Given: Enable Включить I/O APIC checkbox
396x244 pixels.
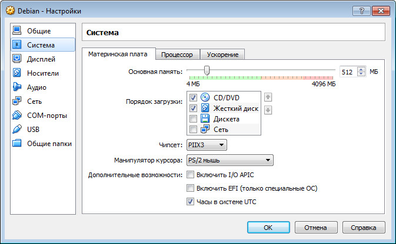Looking at the screenshot, I should pyautogui.click(x=190, y=175).
